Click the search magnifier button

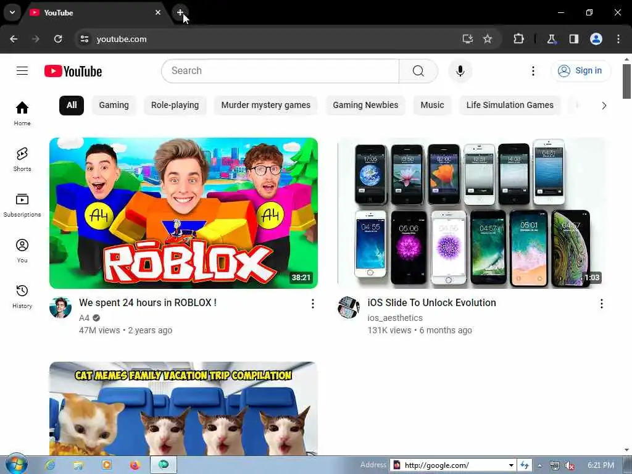tap(418, 71)
